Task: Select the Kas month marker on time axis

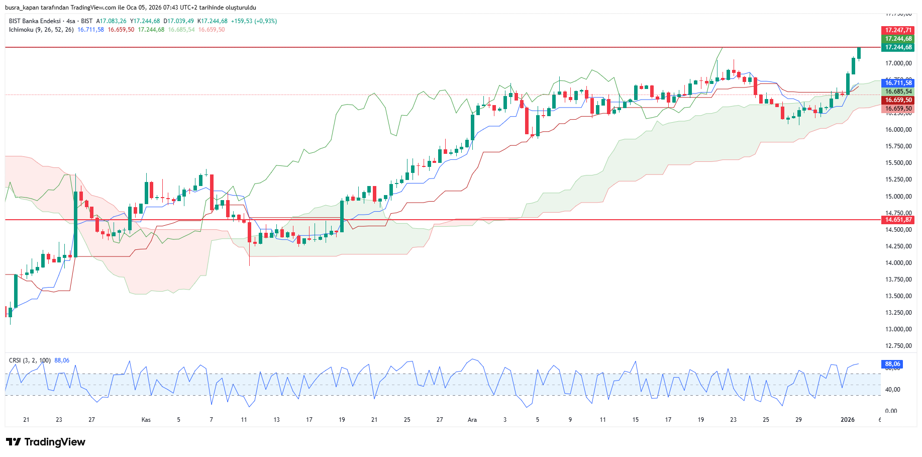Action: click(x=146, y=420)
